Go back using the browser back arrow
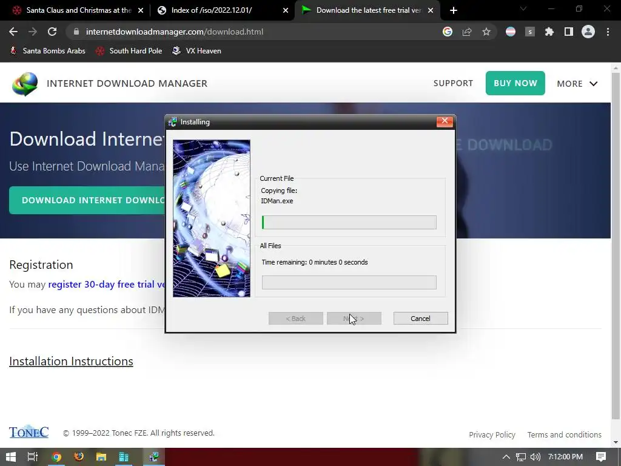The width and height of the screenshot is (621, 466). tap(13, 32)
